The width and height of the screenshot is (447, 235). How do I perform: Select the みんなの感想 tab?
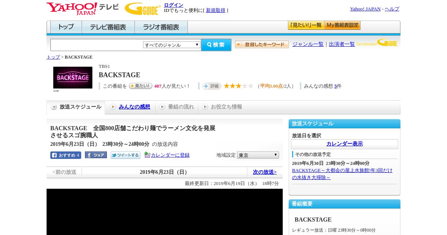click(130, 107)
